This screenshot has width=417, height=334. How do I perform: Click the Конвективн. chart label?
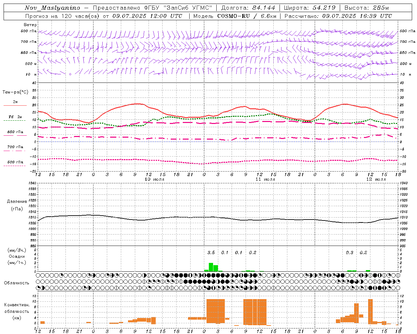(x=17, y=305)
